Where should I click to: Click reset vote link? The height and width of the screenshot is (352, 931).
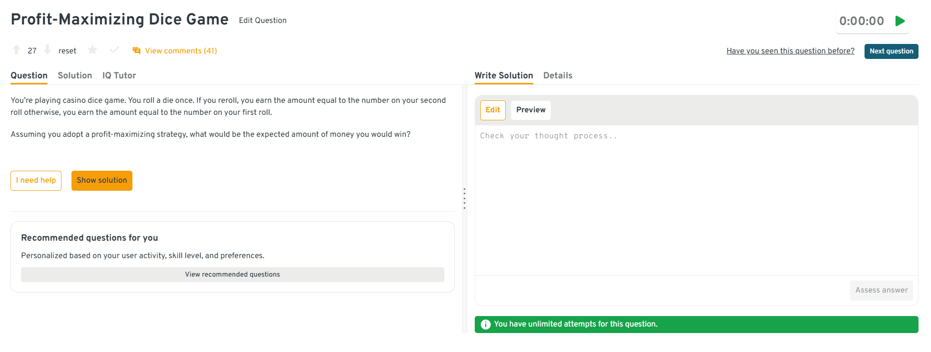[67, 51]
